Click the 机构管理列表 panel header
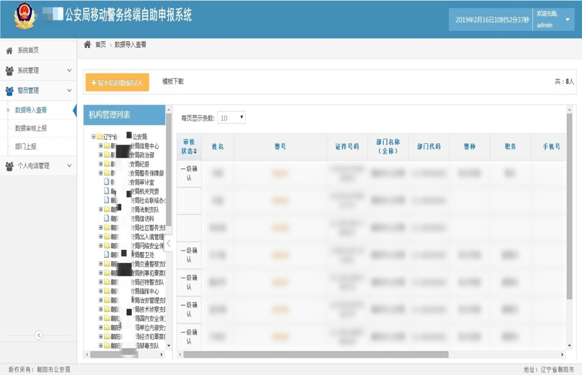Viewport: 582px width, 375px height. 124,115
